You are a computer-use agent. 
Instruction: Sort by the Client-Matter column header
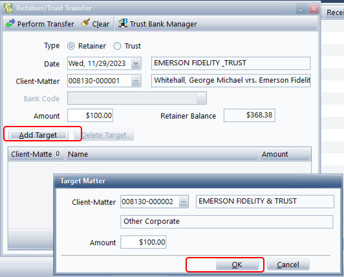tap(36, 154)
